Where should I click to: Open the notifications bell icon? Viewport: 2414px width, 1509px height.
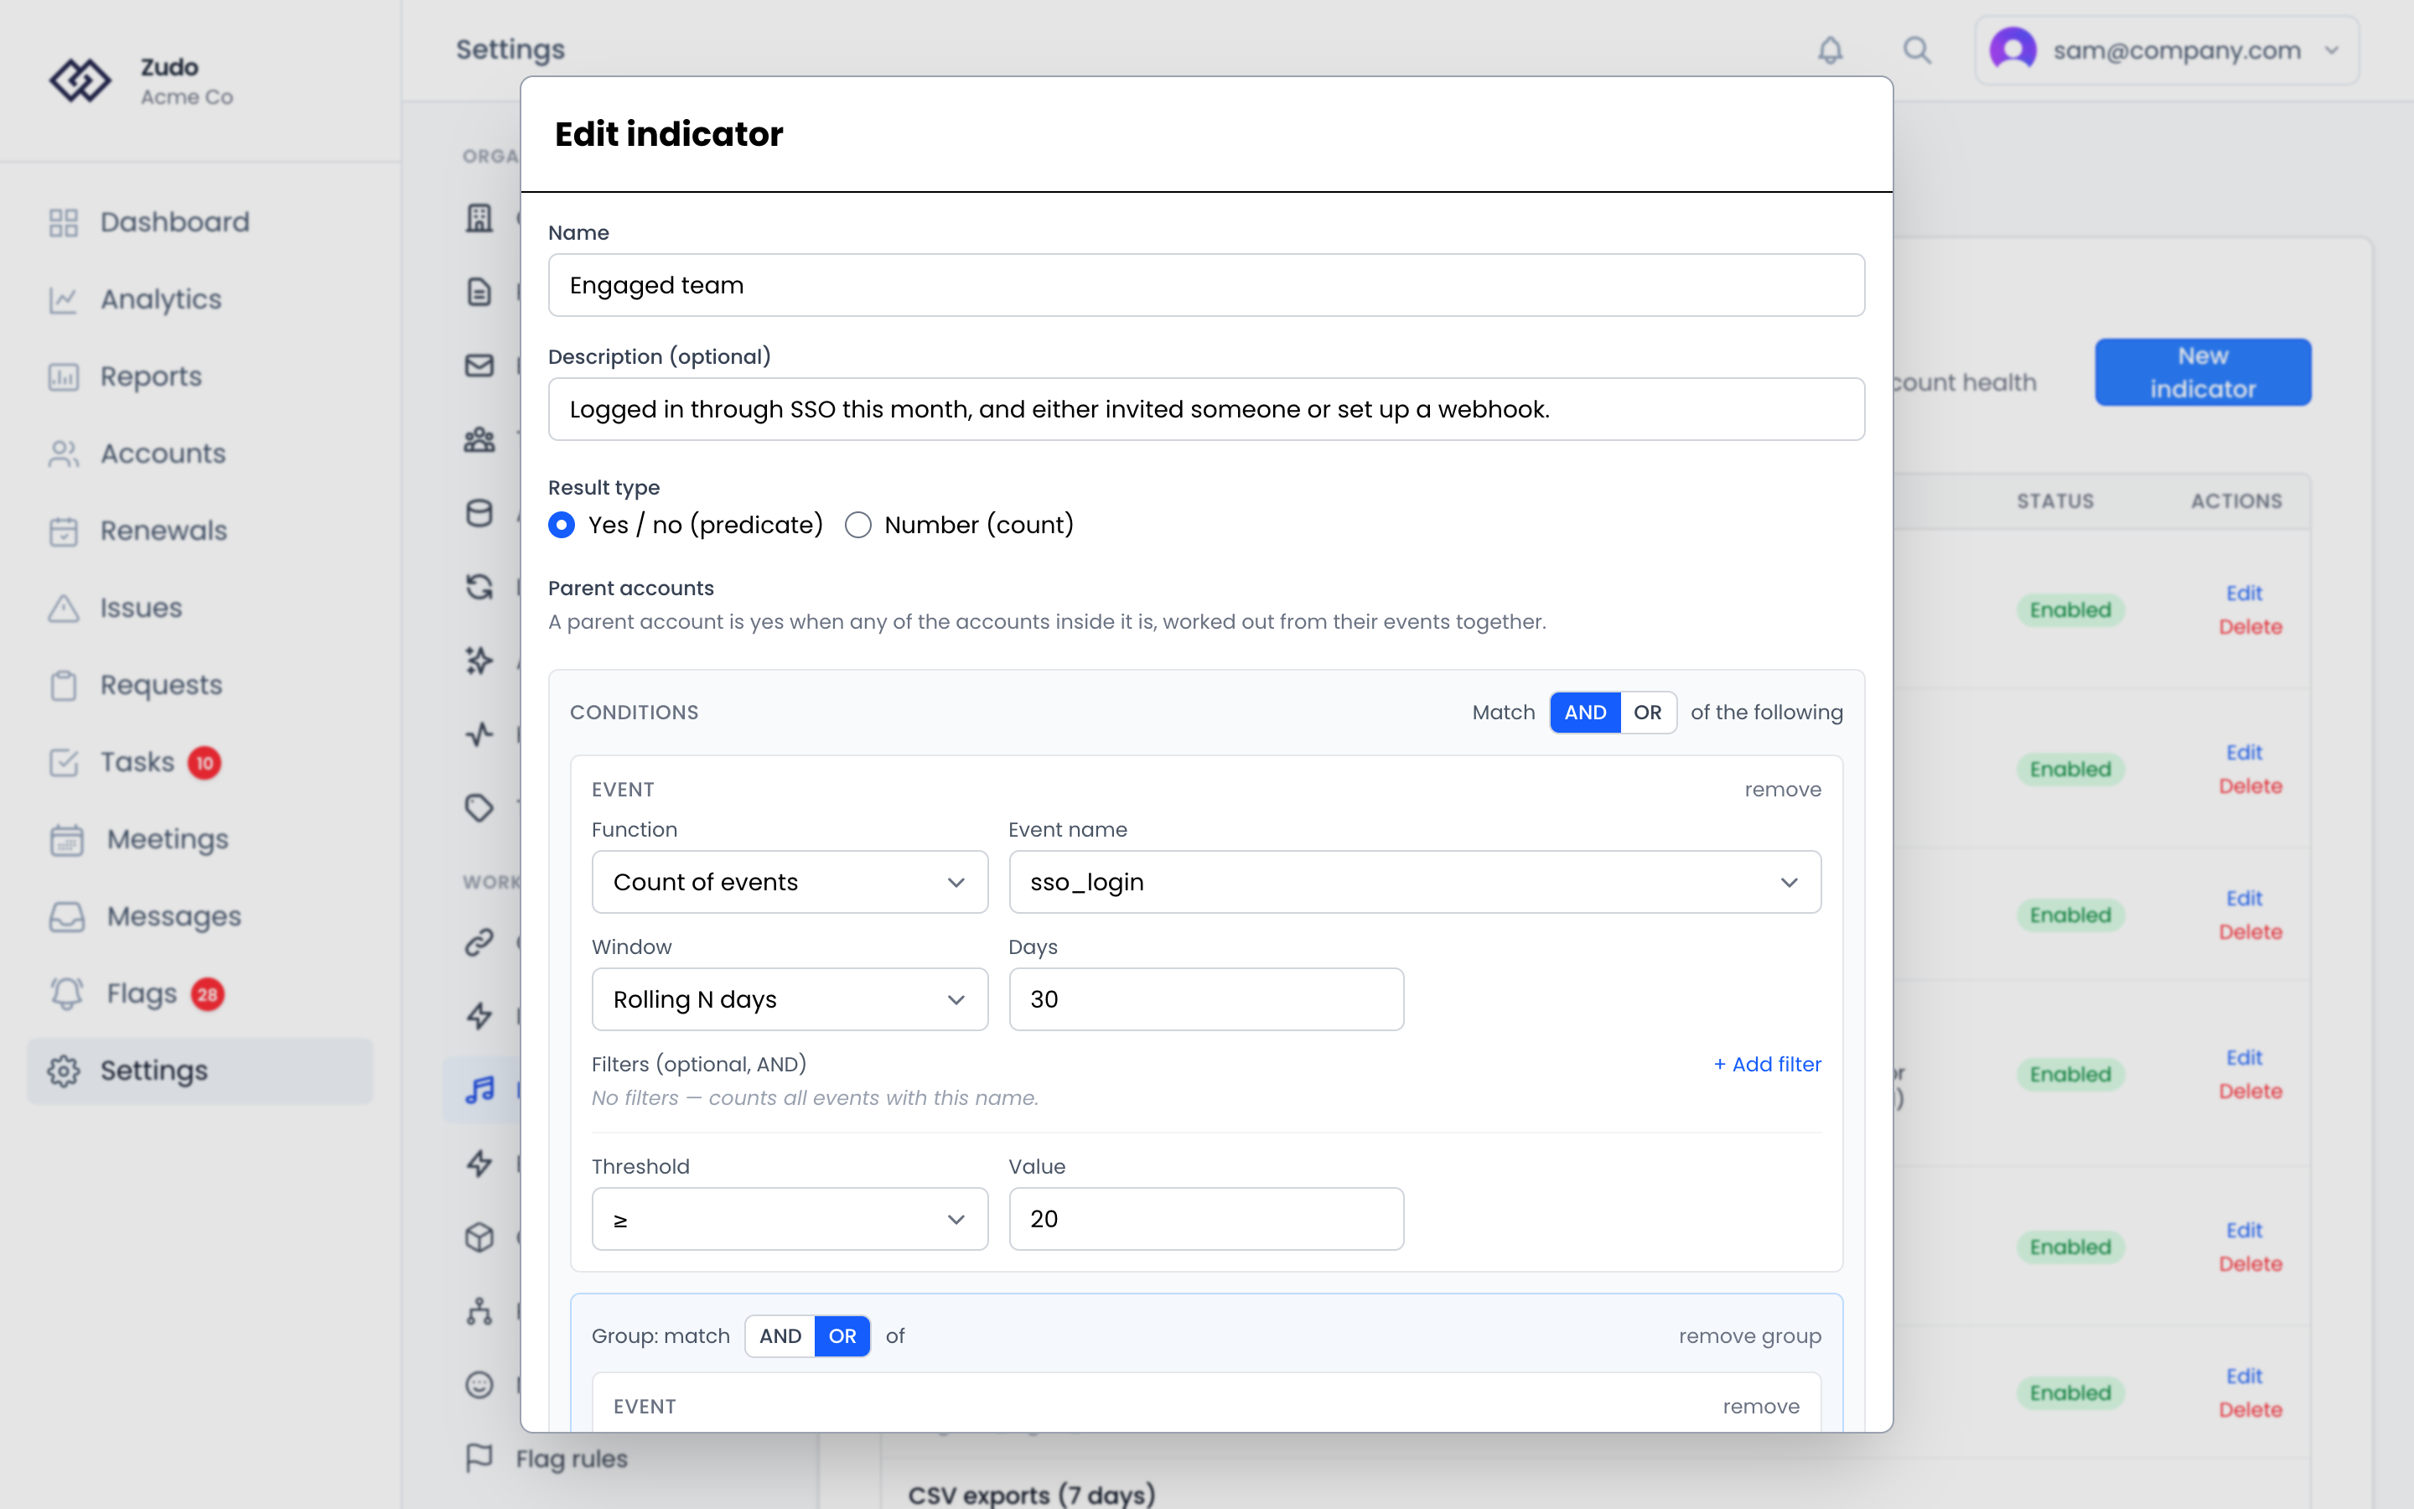pyautogui.click(x=1830, y=50)
